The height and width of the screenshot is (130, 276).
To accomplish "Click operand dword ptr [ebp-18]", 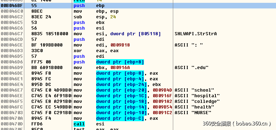I will [121, 101].
